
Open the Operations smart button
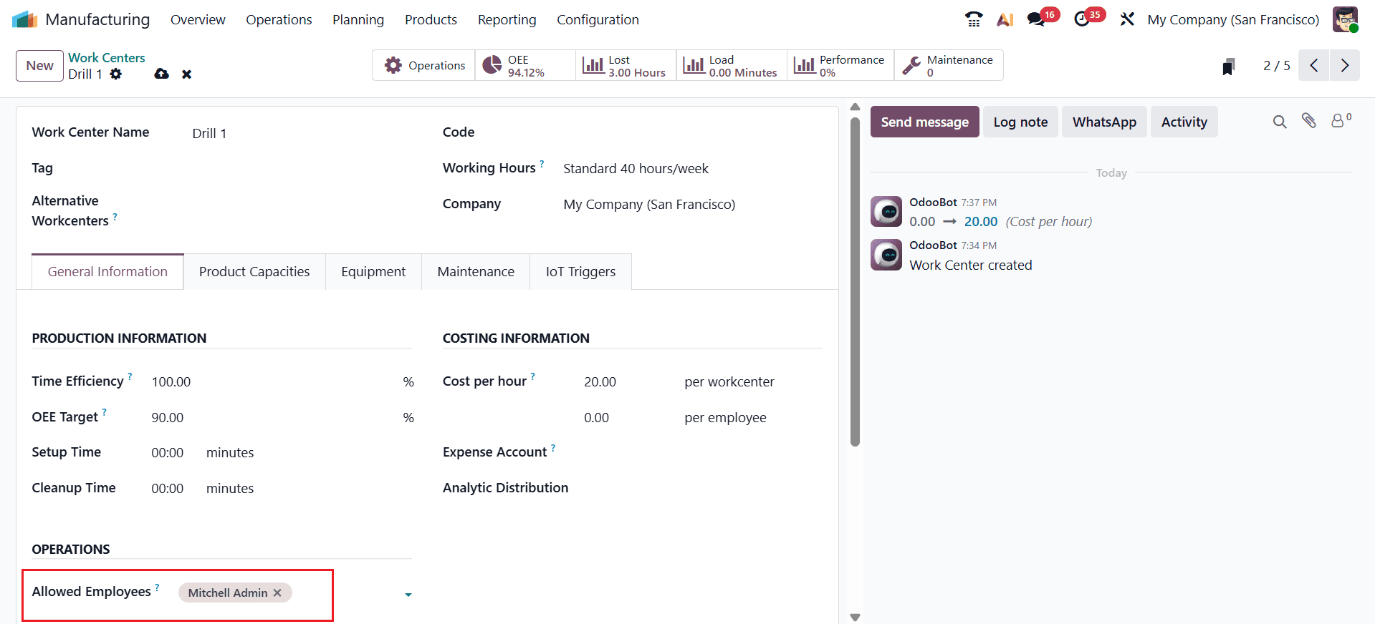coord(423,65)
